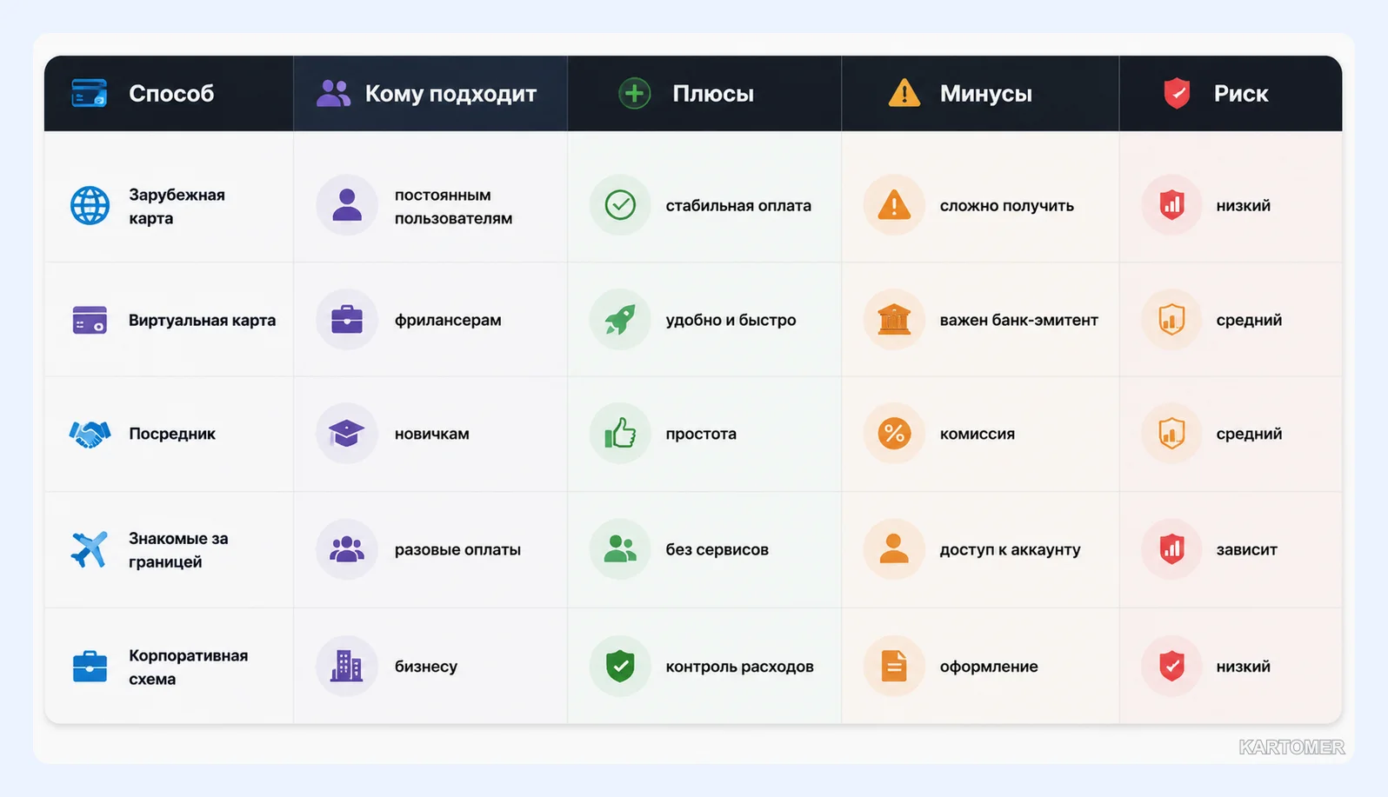Click the people icon in Кому подходит header
The height and width of the screenshot is (797, 1388).
[333, 93]
